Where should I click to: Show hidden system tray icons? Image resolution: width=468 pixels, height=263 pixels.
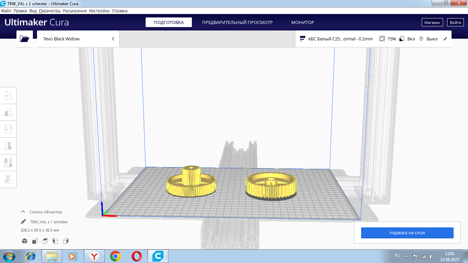(407, 256)
